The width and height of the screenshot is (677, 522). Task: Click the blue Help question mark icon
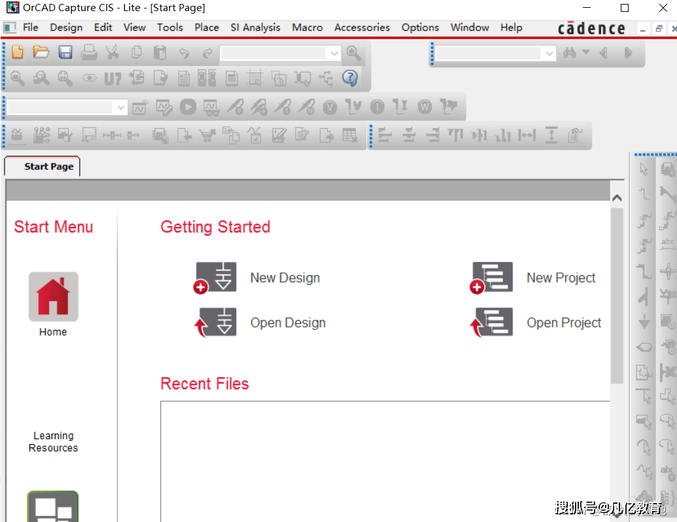pyautogui.click(x=350, y=78)
